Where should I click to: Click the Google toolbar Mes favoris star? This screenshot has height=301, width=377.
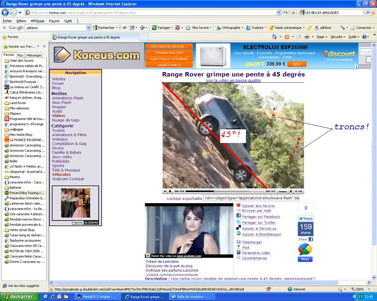click(x=188, y=28)
